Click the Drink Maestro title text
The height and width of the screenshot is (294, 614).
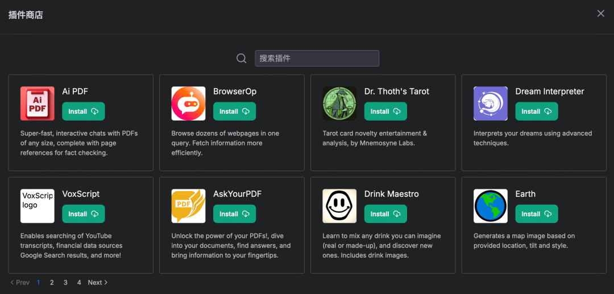tap(392, 194)
